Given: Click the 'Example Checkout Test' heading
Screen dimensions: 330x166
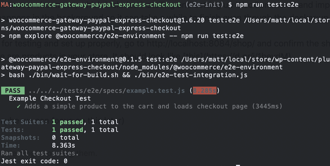Looking at the screenshot, I should coord(50,98).
